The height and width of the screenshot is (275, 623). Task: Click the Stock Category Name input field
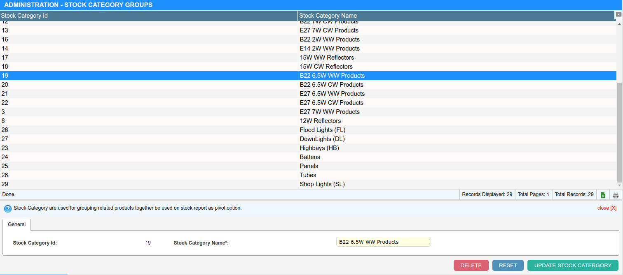pyautogui.click(x=383, y=242)
